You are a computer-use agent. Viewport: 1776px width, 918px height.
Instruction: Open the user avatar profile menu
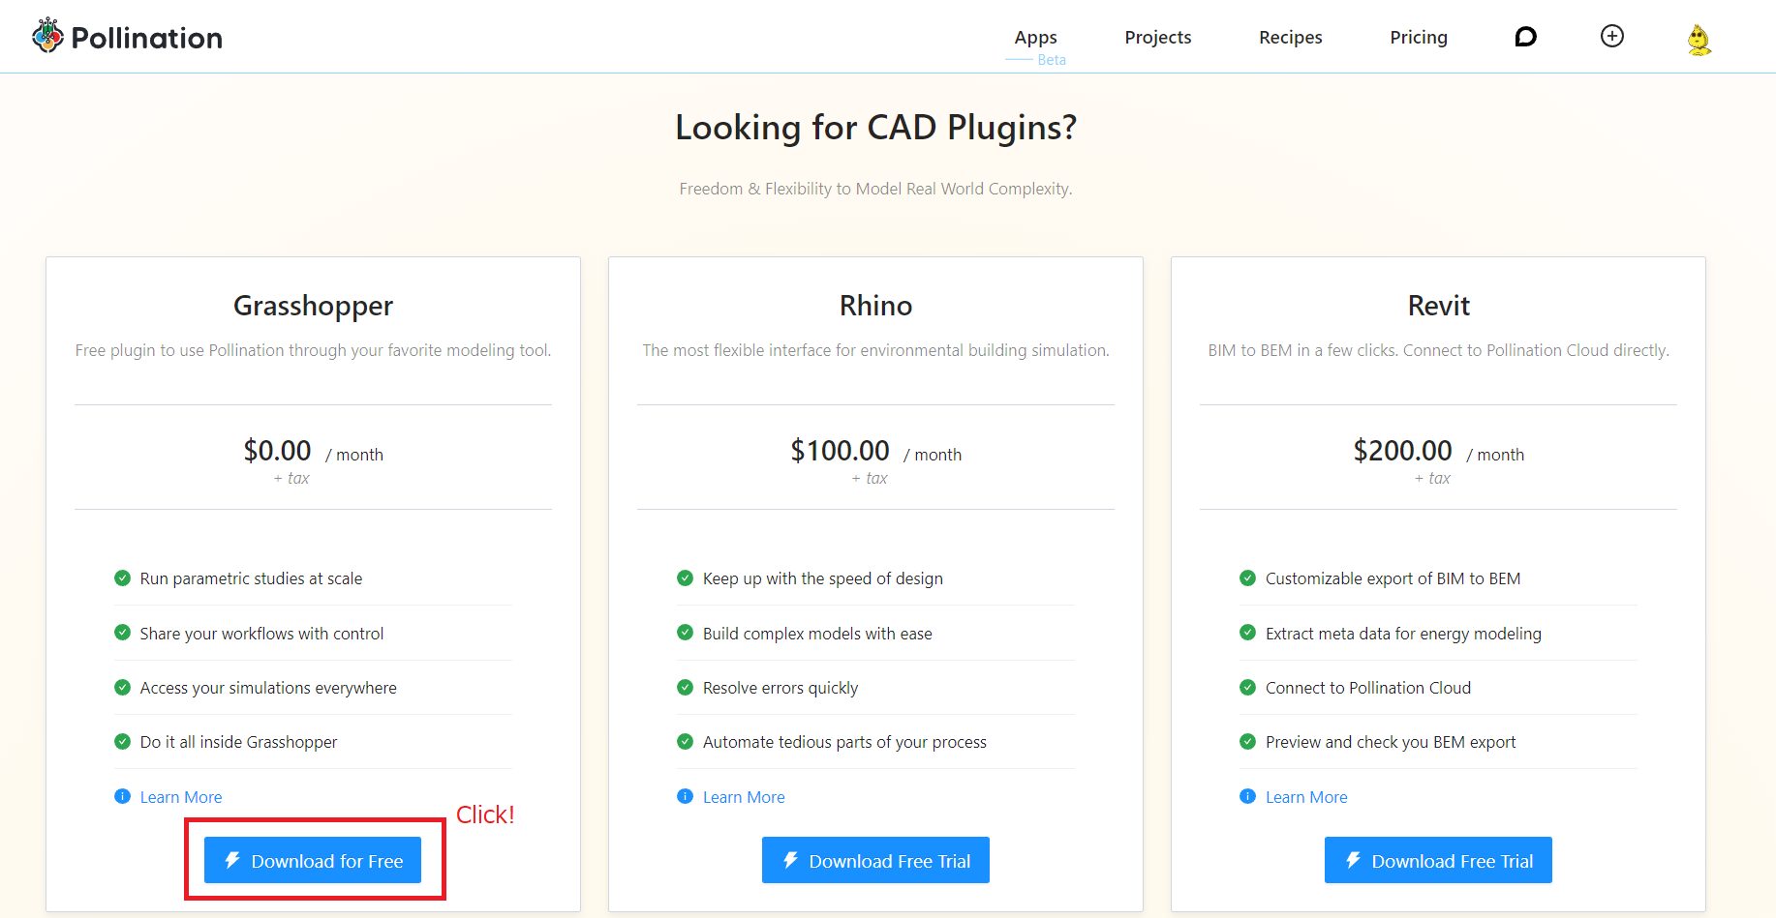click(x=1699, y=40)
